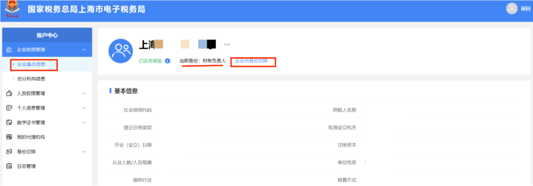Click the 账户中心 sidebar header
This screenshot has width=533, height=186.
click(x=47, y=35)
